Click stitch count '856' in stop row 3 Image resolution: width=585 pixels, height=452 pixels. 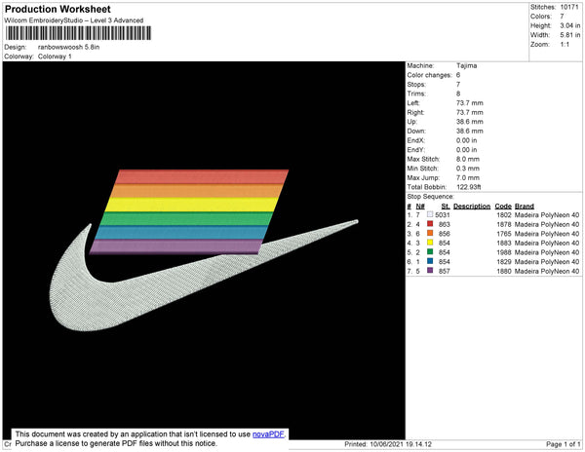click(x=445, y=234)
